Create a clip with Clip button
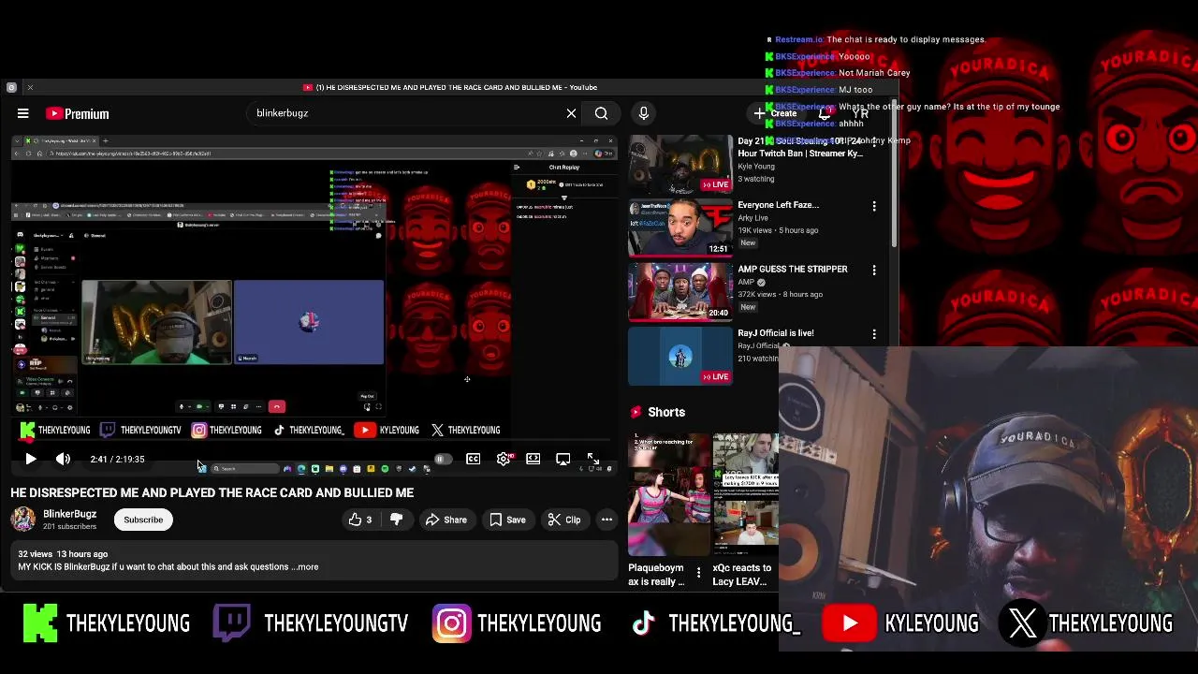Image resolution: width=1198 pixels, height=674 pixels. [563, 520]
